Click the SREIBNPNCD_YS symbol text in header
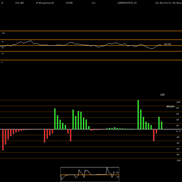The width and height of the screenshot is (182, 182). coord(127,3)
